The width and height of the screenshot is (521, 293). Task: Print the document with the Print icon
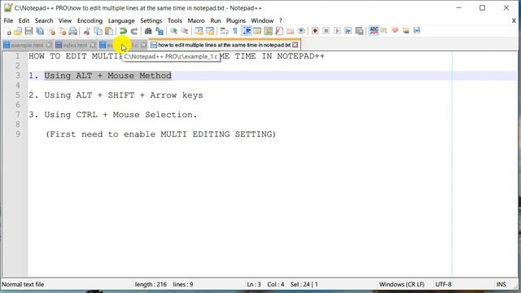pyautogui.click(x=73, y=31)
